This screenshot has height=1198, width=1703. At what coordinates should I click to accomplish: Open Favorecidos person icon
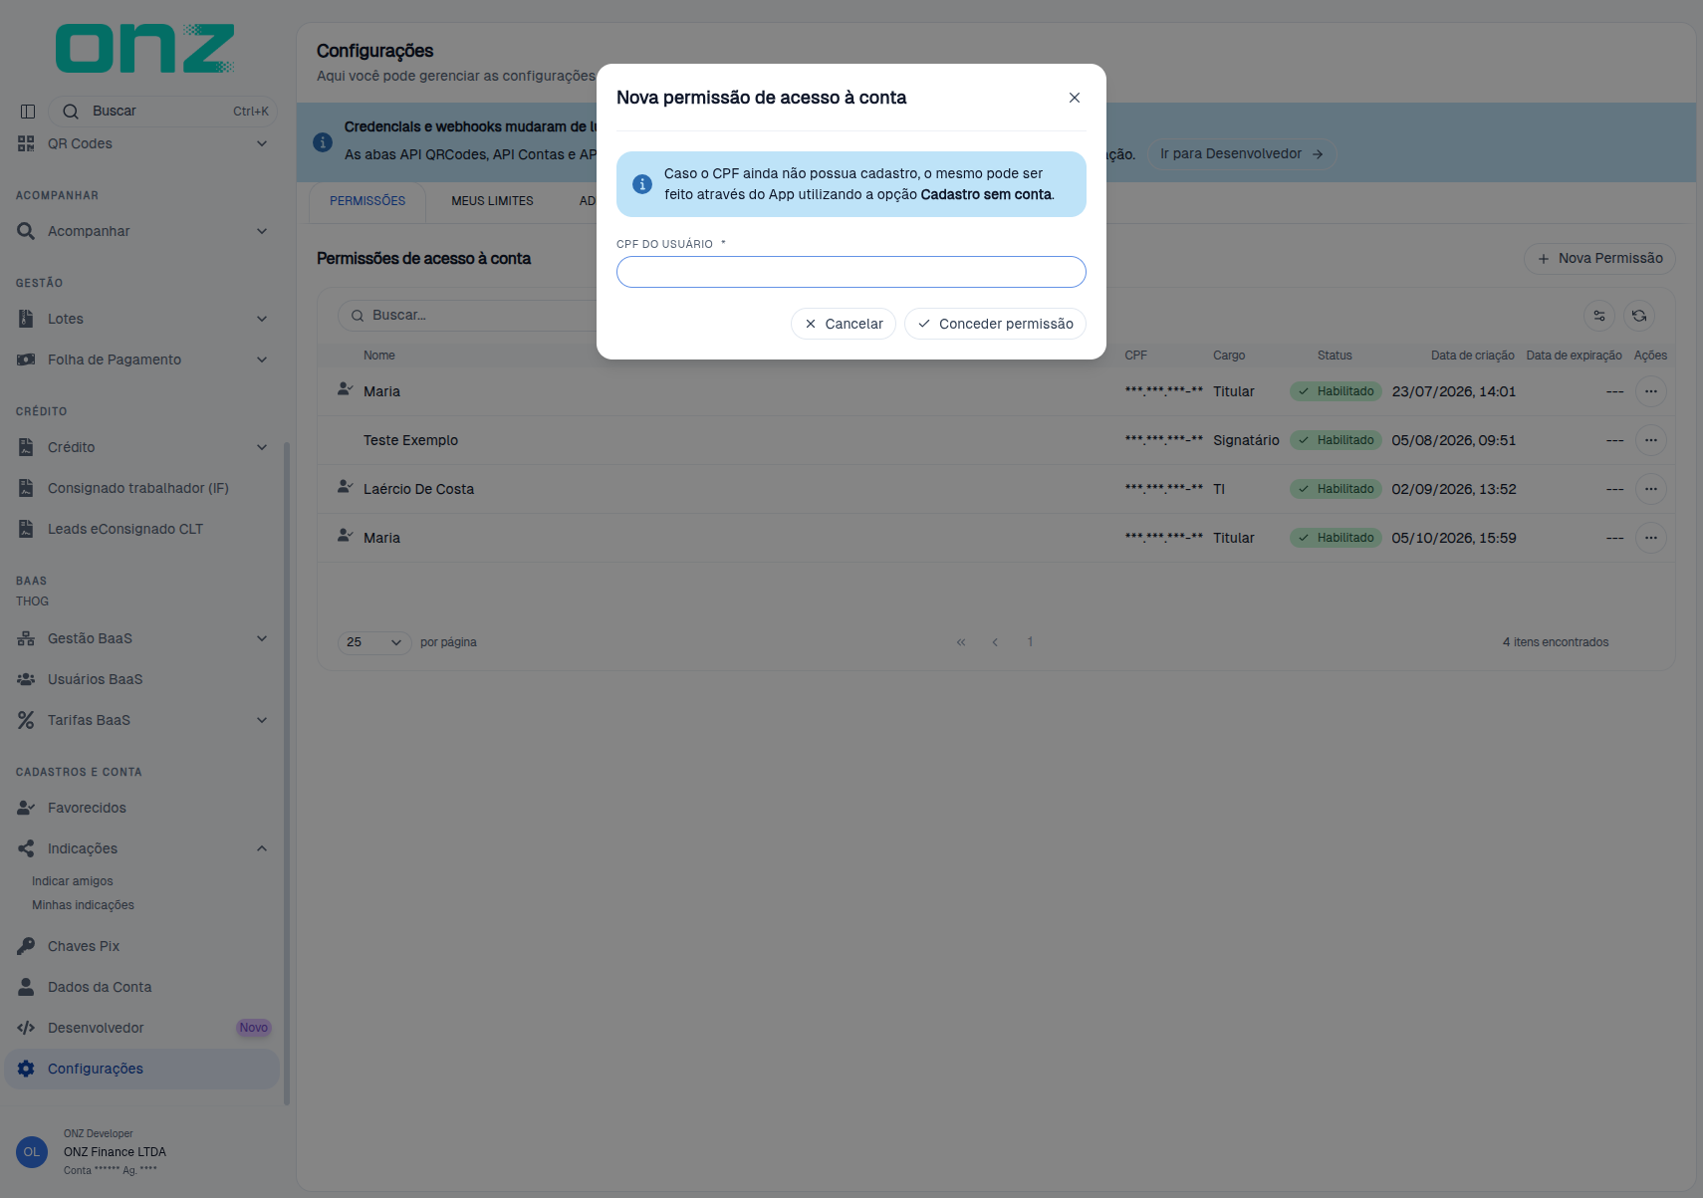[x=26, y=808]
